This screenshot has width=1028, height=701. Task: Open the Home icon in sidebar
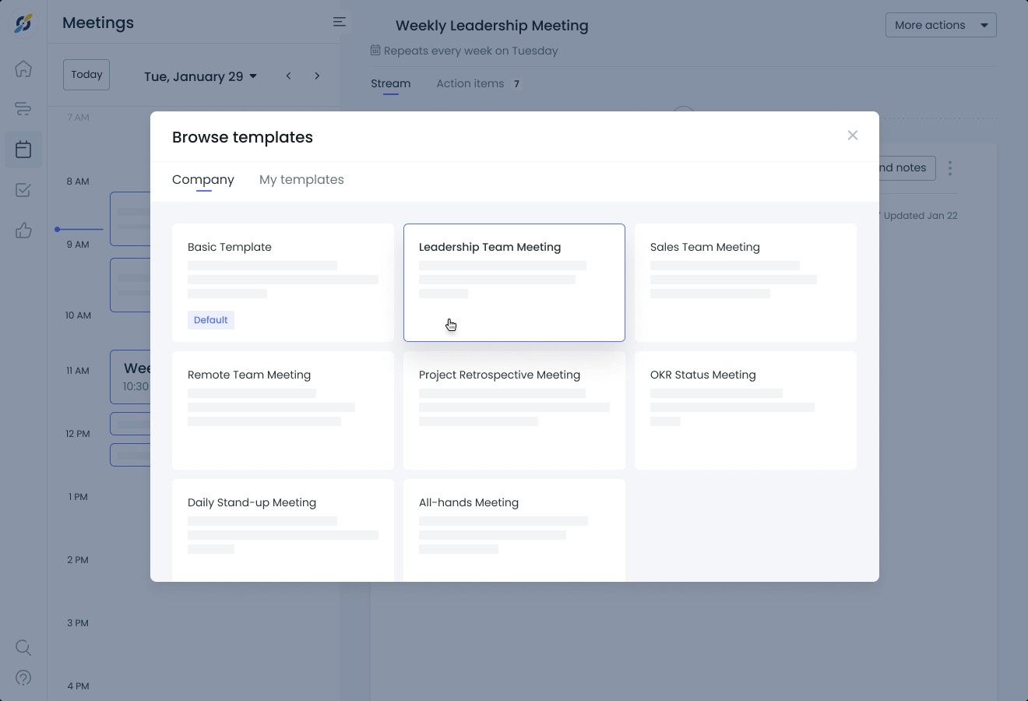pos(23,69)
